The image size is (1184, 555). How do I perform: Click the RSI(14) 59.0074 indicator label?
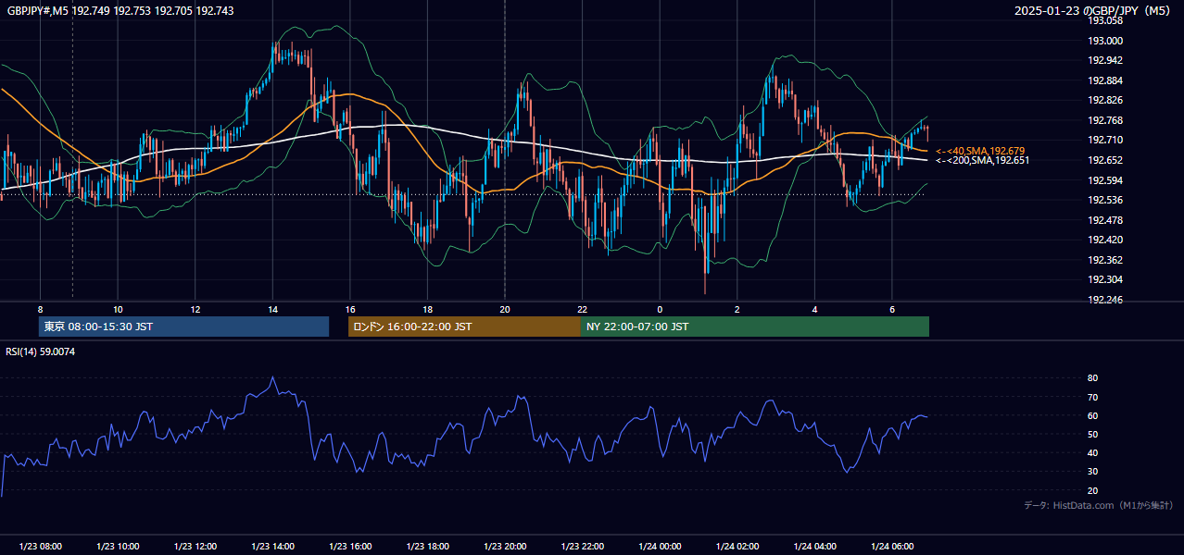[x=41, y=351]
